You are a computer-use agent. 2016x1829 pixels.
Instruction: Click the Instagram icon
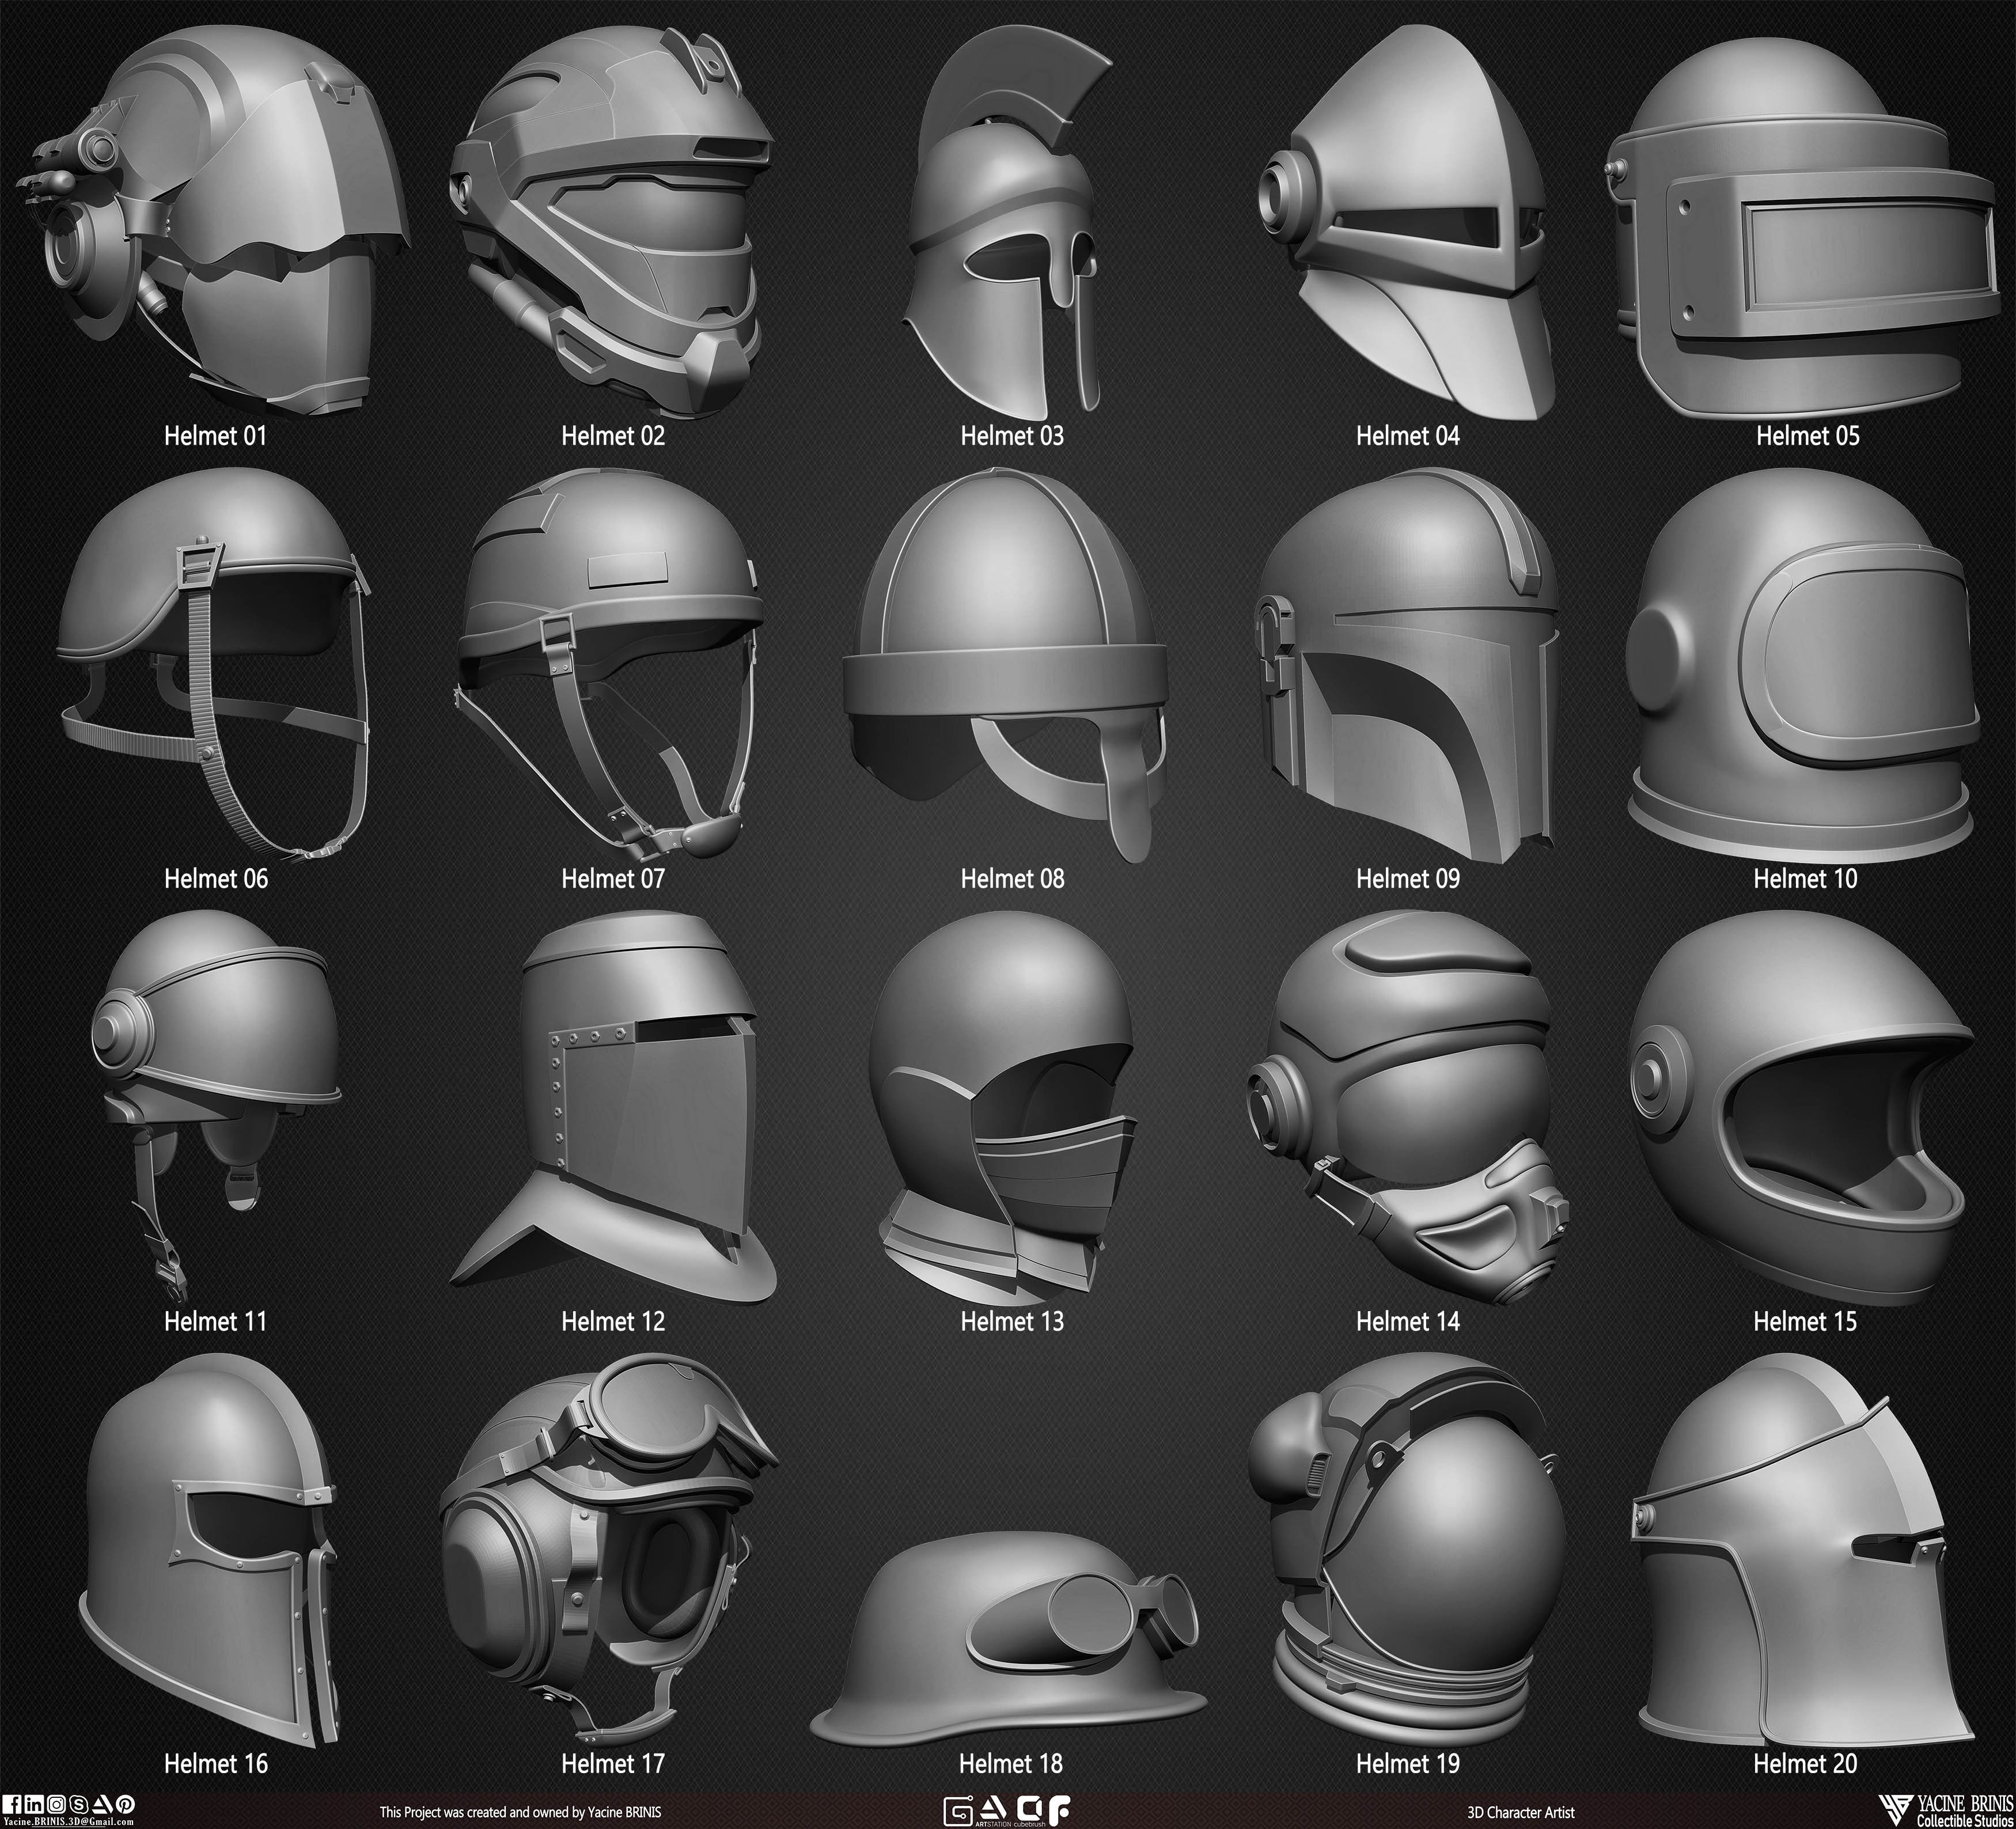coord(57,1804)
